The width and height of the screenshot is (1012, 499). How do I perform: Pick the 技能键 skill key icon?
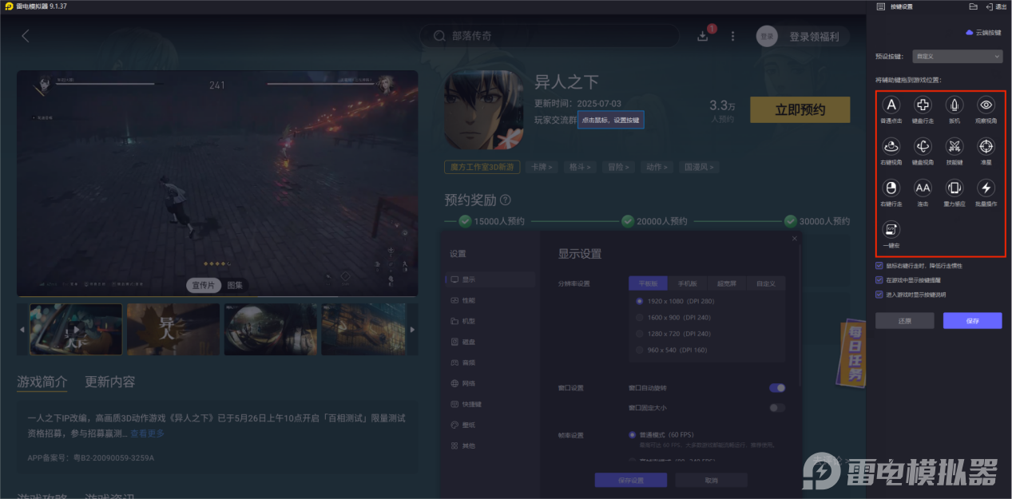[954, 146]
